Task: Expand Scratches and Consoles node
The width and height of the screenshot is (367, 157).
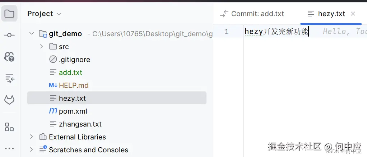Action: [x=32, y=150]
